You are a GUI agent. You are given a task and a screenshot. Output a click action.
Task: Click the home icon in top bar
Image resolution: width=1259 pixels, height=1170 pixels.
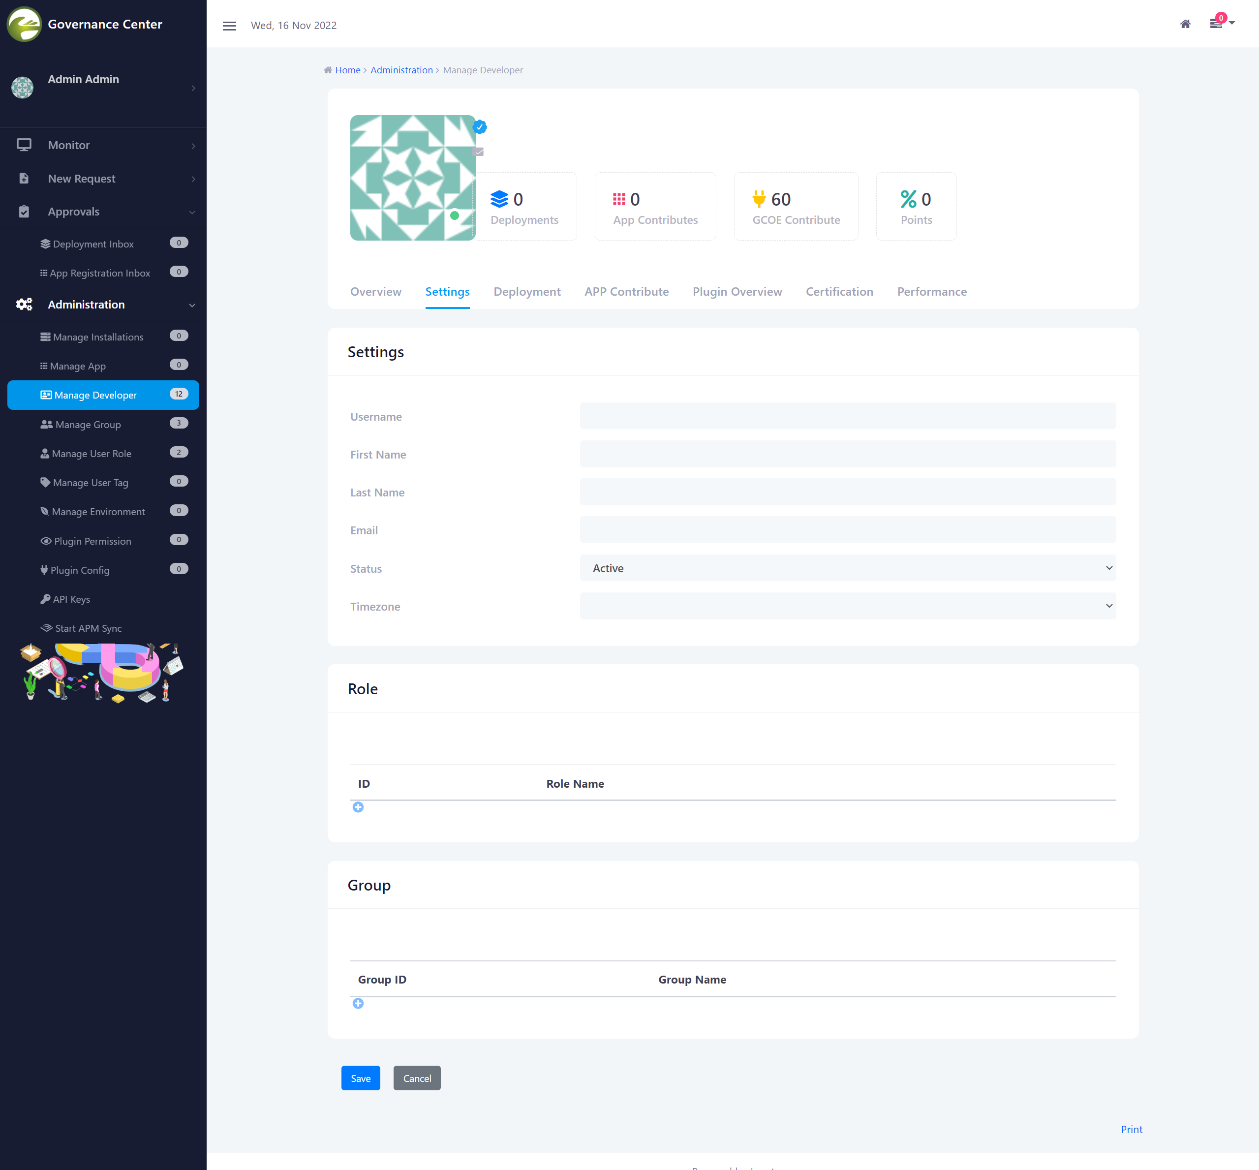(x=1185, y=24)
